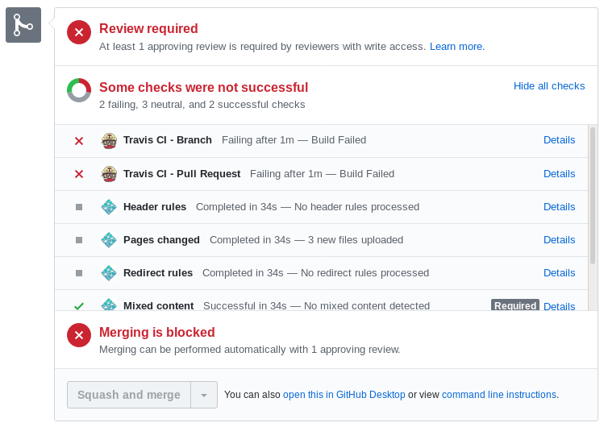Click the Merging is blocked heading
The width and height of the screenshot is (604, 427).
[157, 332]
